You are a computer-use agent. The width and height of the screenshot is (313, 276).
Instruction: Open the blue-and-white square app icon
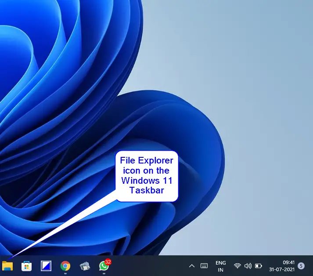pos(46,266)
